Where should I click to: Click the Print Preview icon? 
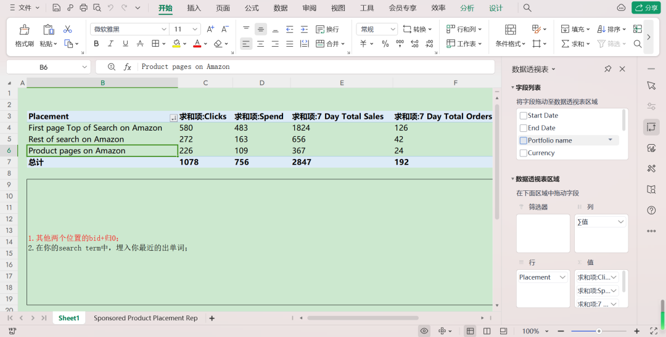pos(97,7)
